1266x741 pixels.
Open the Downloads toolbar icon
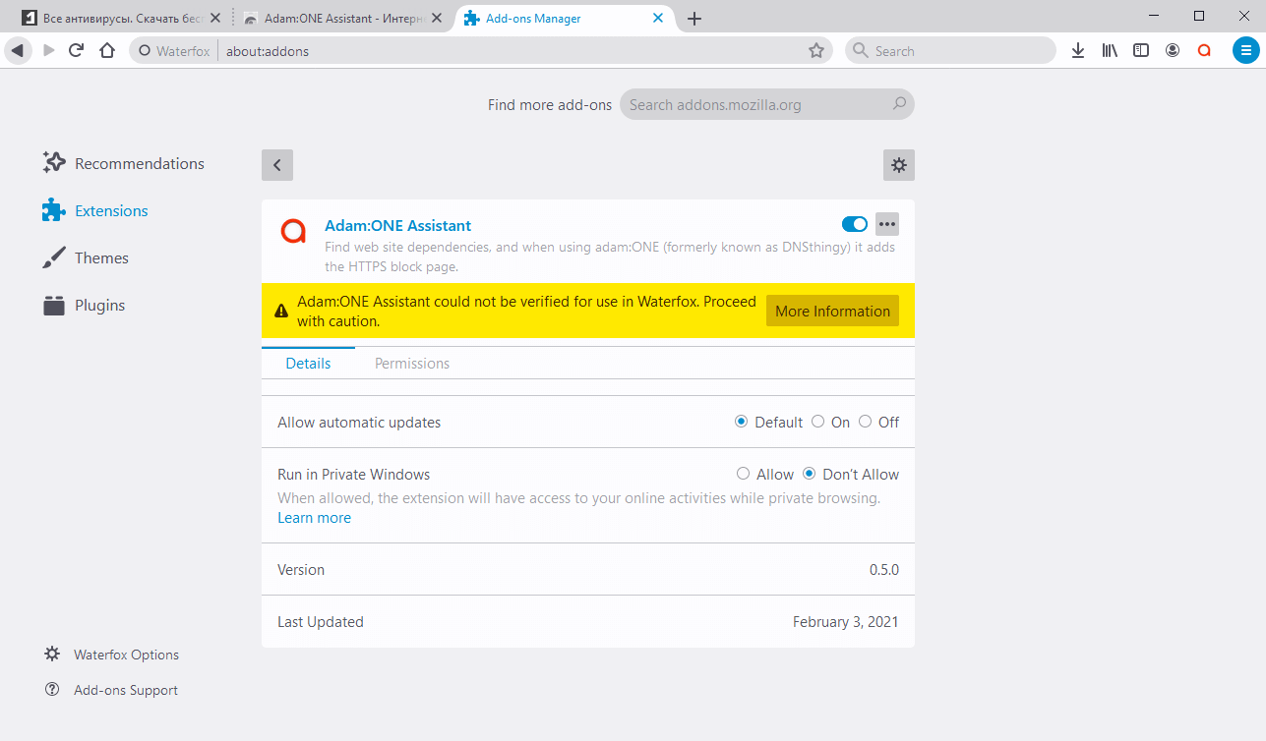coord(1078,50)
